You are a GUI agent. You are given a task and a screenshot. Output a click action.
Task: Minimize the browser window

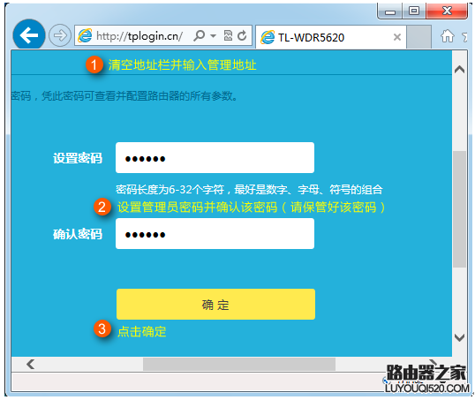[390, 11]
